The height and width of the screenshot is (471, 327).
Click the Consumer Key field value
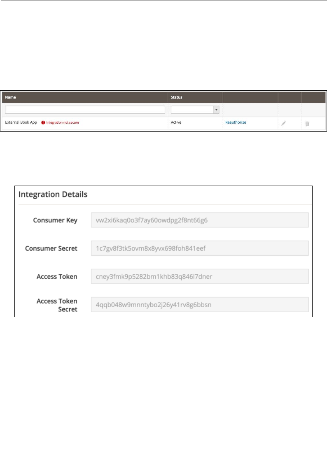pyautogui.click(x=200, y=220)
